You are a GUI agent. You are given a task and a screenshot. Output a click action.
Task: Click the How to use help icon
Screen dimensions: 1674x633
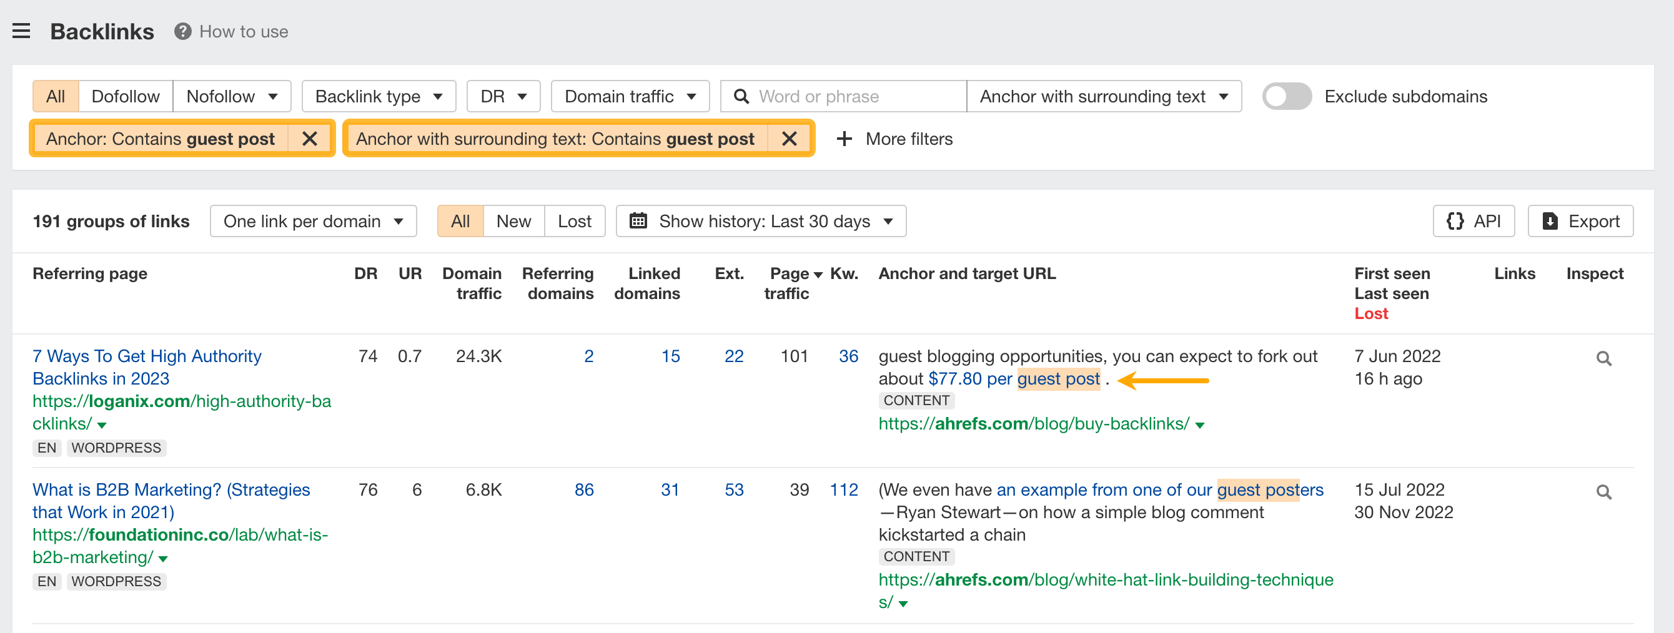(x=182, y=31)
